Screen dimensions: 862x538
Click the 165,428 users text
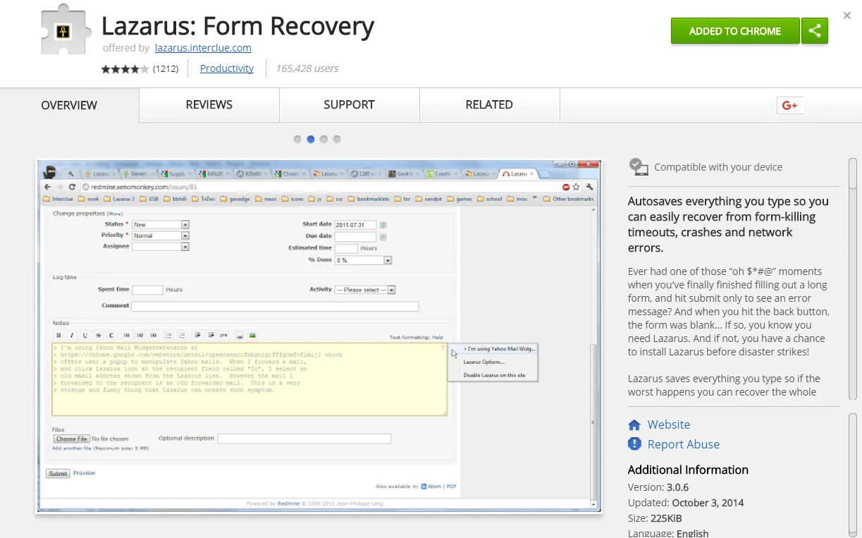pos(307,68)
